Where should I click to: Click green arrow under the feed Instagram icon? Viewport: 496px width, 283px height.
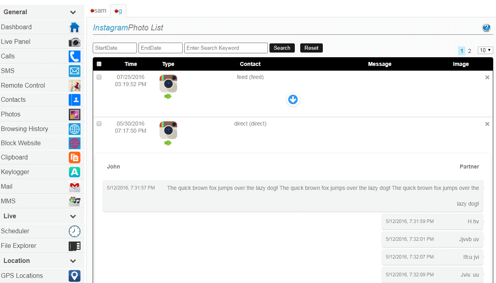tap(168, 96)
